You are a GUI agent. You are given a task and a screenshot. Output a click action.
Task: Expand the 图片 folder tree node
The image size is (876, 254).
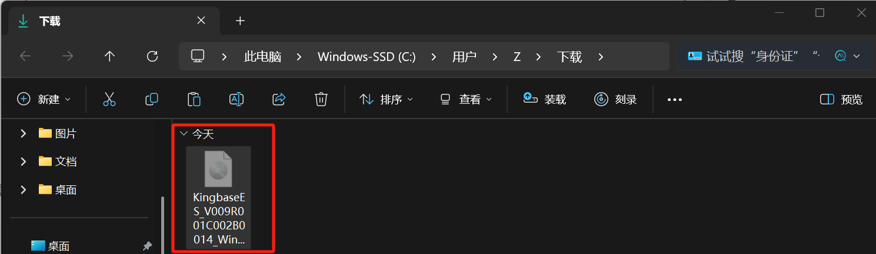[x=23, y=134]
